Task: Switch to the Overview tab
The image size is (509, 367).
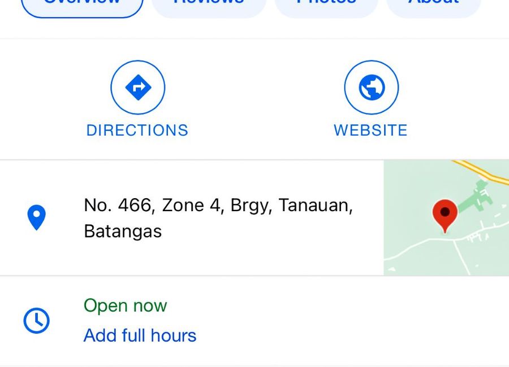Action: click(82, 5)
